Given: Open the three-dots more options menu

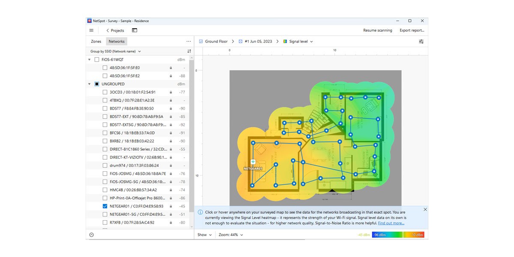Looking at the screenshot, I should tap(188, 42).
